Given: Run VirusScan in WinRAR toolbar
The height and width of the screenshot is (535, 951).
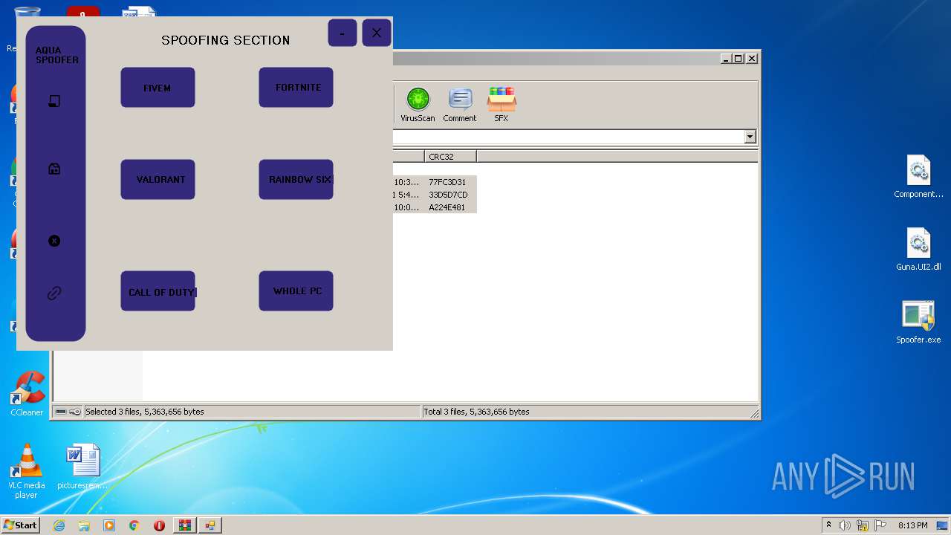Looking at the screenshot, I should 418,105.
